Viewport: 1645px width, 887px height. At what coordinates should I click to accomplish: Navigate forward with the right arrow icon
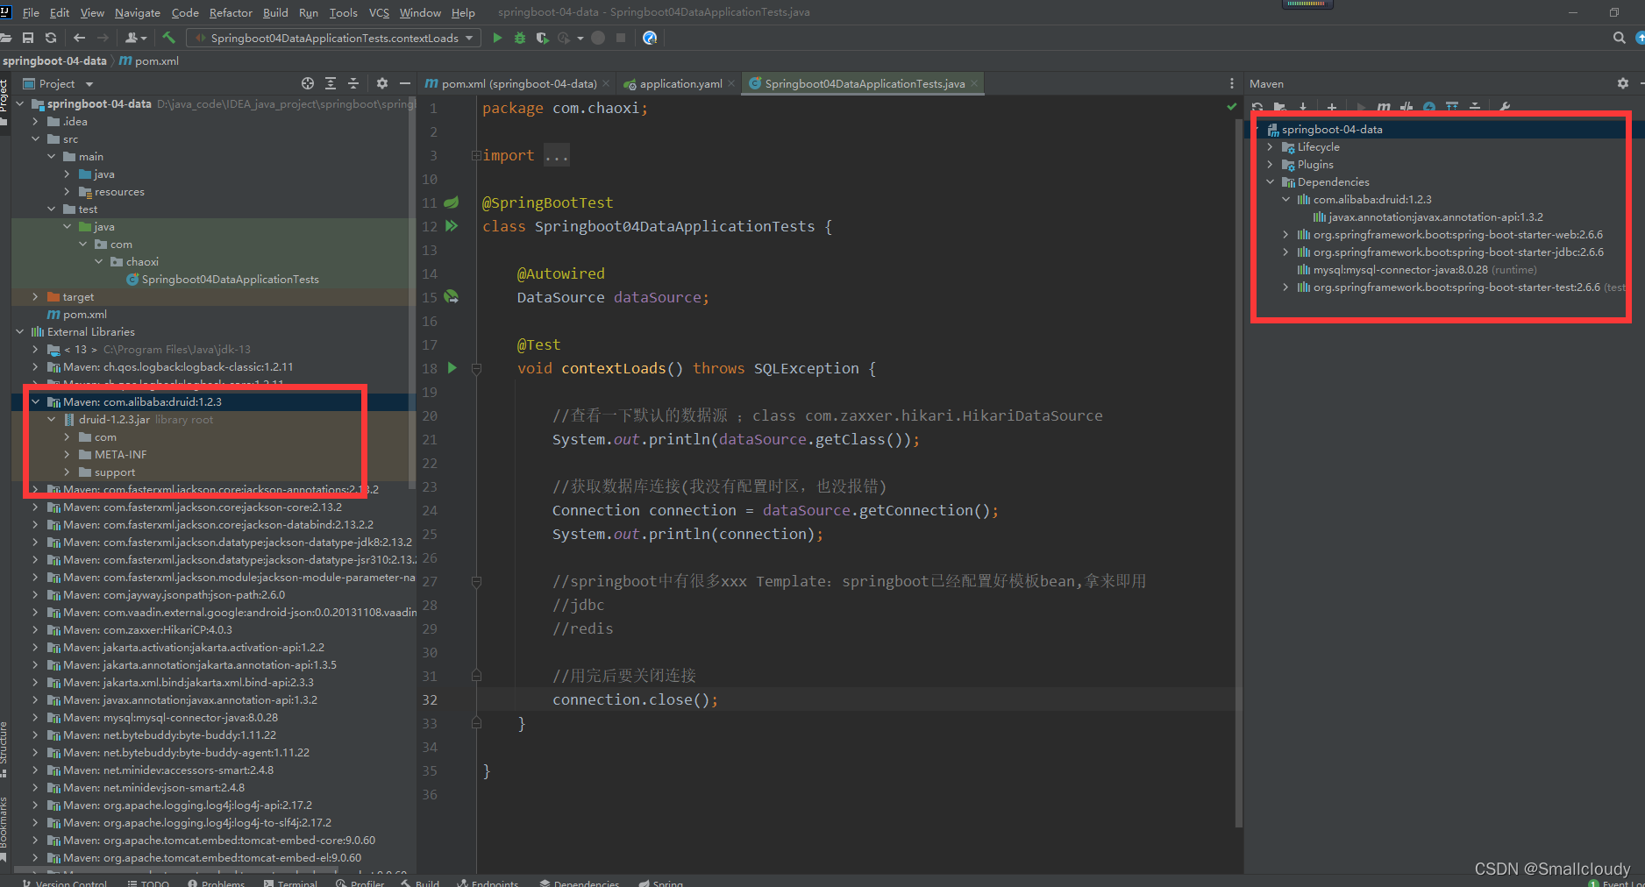(103, 38)
